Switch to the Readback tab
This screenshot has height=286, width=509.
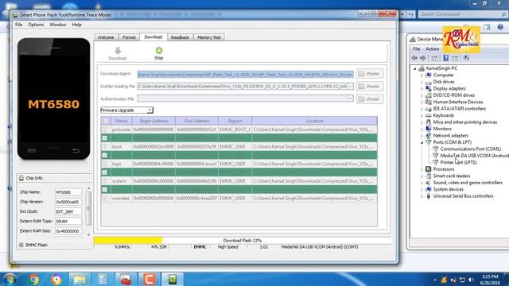pyautogui.click(x=180, y=37)
